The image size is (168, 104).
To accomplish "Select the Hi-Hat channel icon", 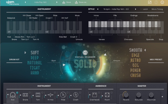I will 50,95.
